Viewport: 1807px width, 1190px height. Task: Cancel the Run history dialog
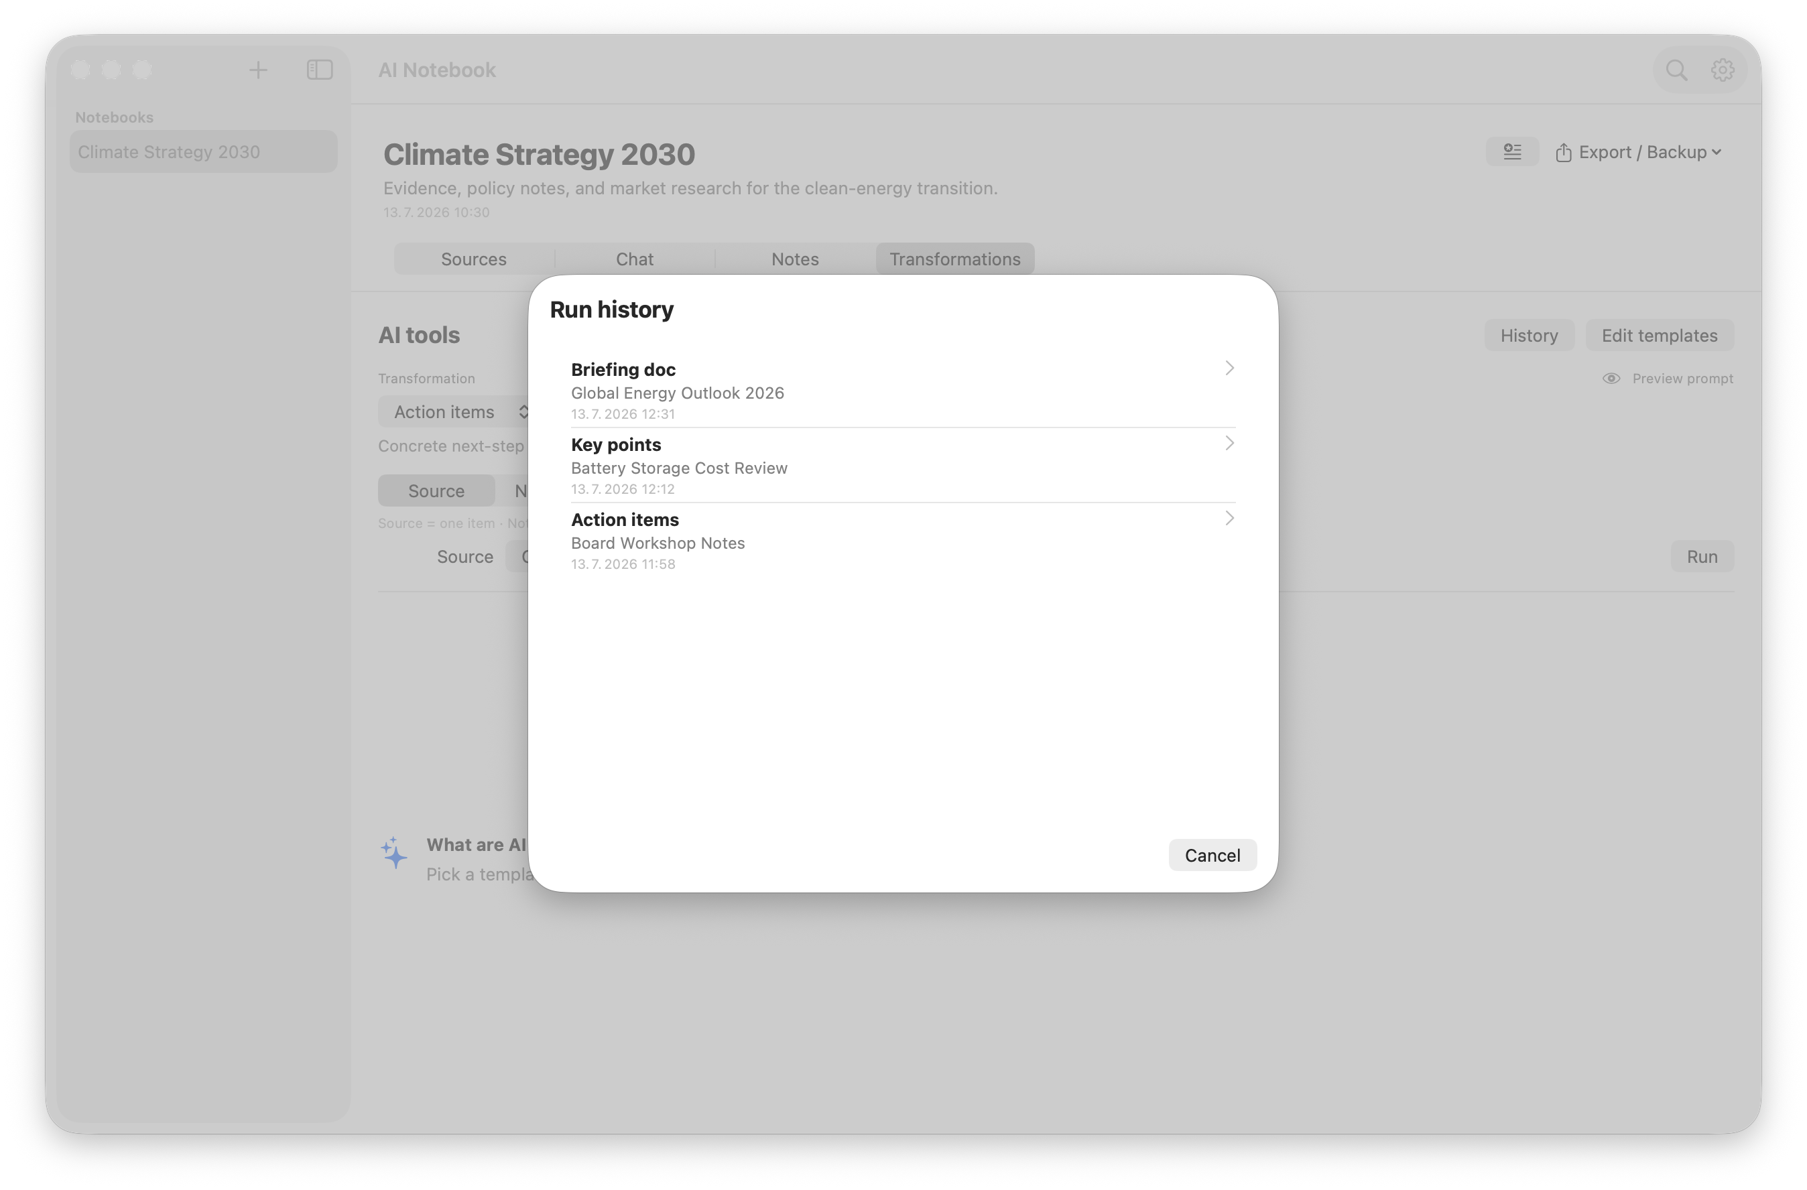[x=1212, y=855]
